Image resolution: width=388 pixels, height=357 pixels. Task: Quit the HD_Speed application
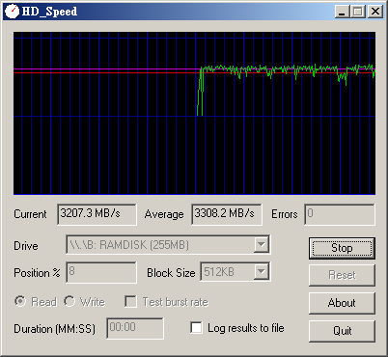(x=342, y=331)
